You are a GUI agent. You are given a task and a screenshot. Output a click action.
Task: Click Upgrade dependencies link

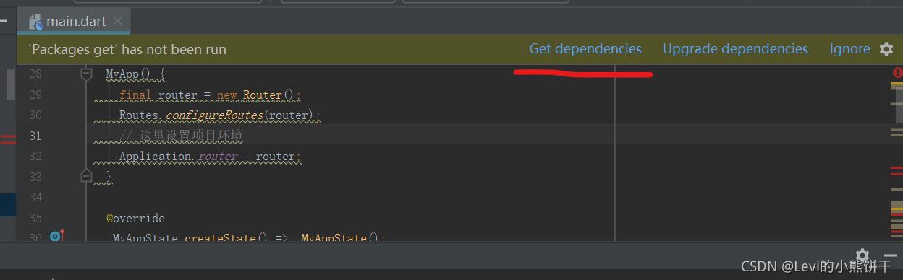pos(735,49)
